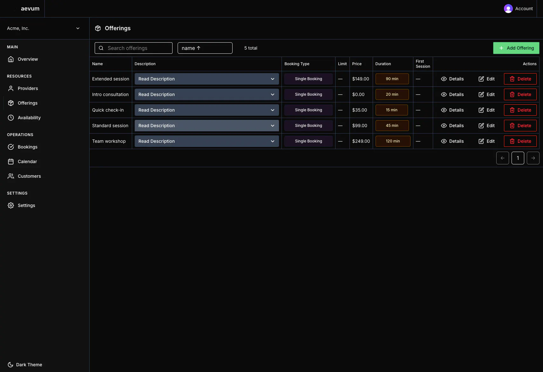
Task: Click the Customers people icon
Action: (x=11, y=176)
